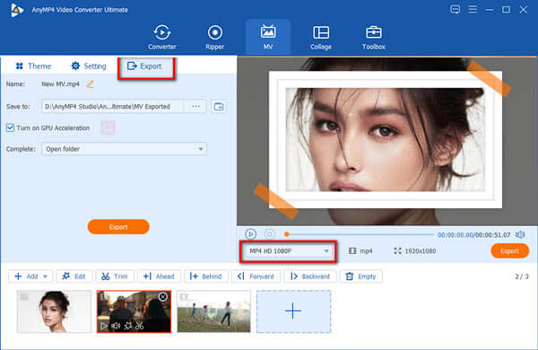Switch to the Theme tab
The image size is (538, 350).
coord(34,66)
